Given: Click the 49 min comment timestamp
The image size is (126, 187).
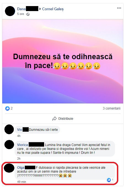Looking at the screenshot, I should (22, 182).
